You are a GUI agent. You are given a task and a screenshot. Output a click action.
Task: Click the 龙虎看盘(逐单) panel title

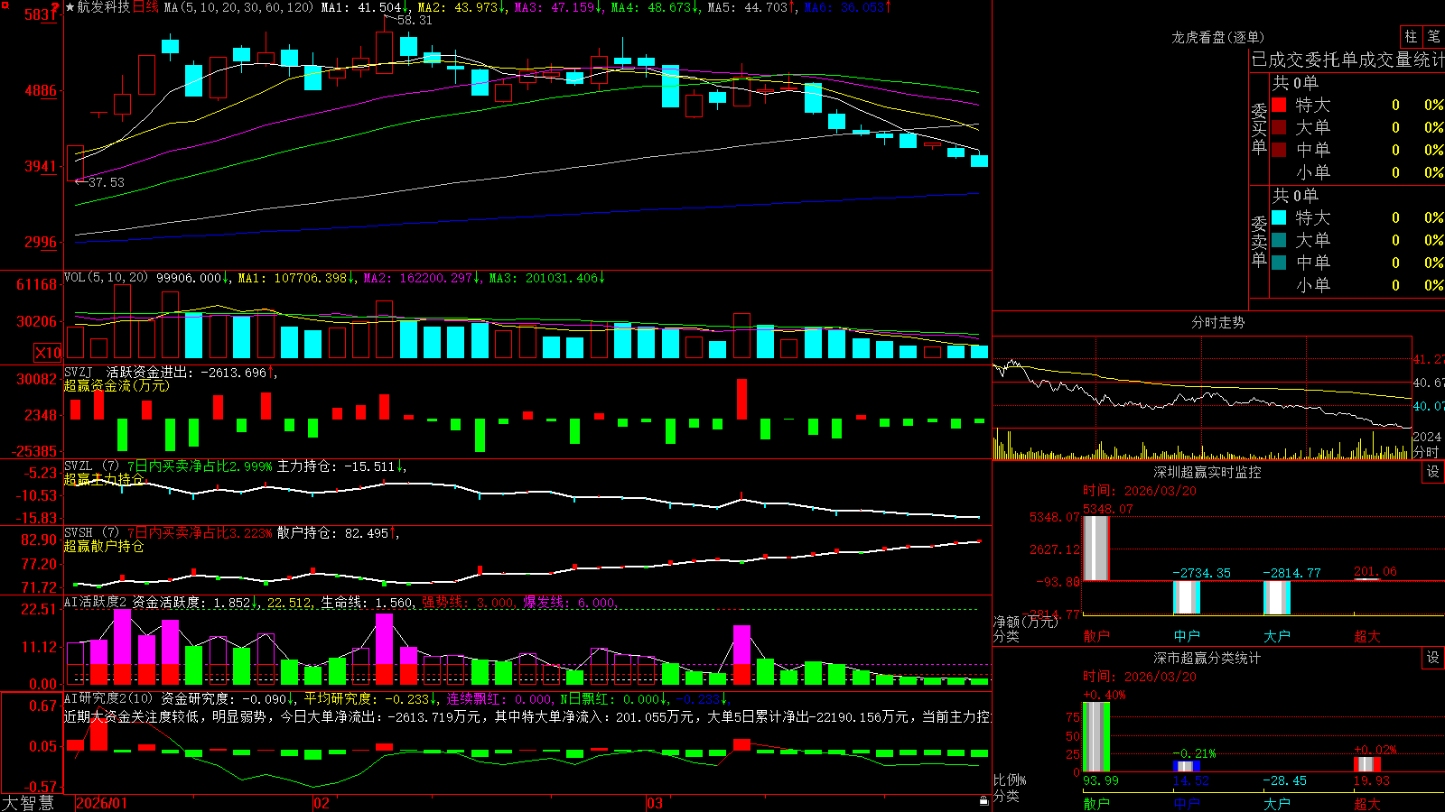tap(1217, 37)
